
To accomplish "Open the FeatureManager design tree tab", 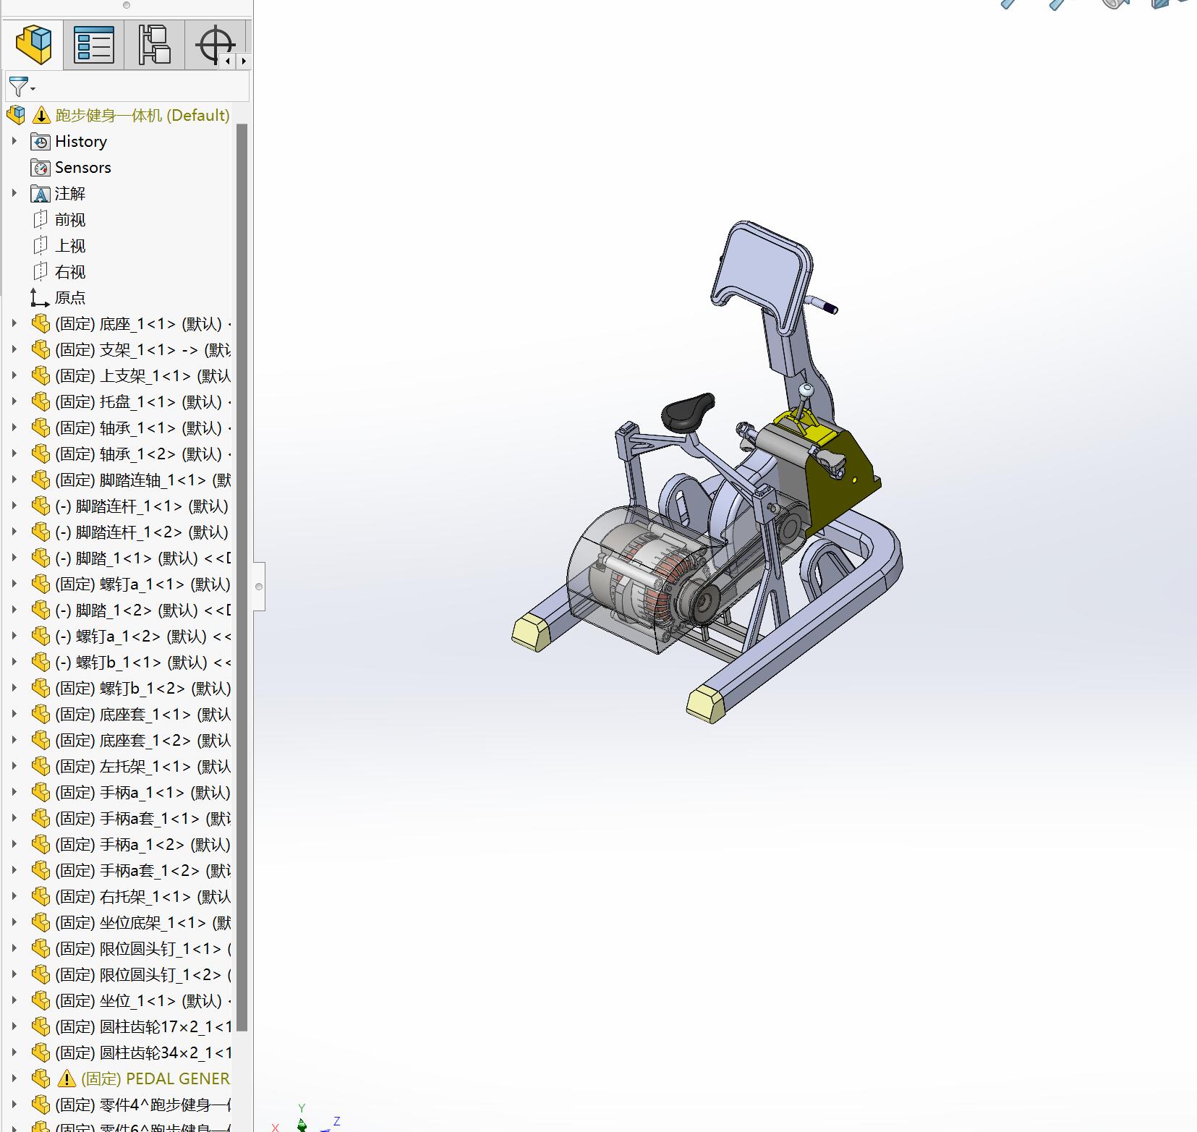I will coord(33,45).
